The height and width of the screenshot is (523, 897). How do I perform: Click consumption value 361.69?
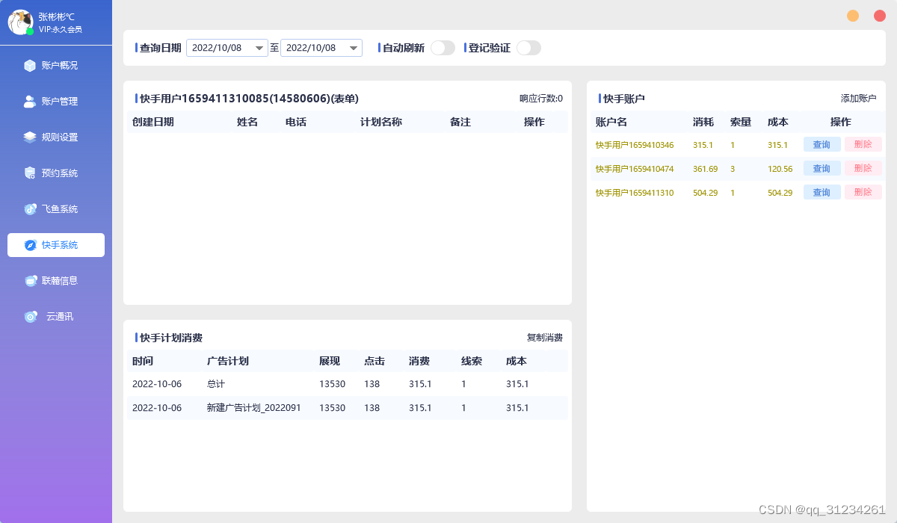705,169
